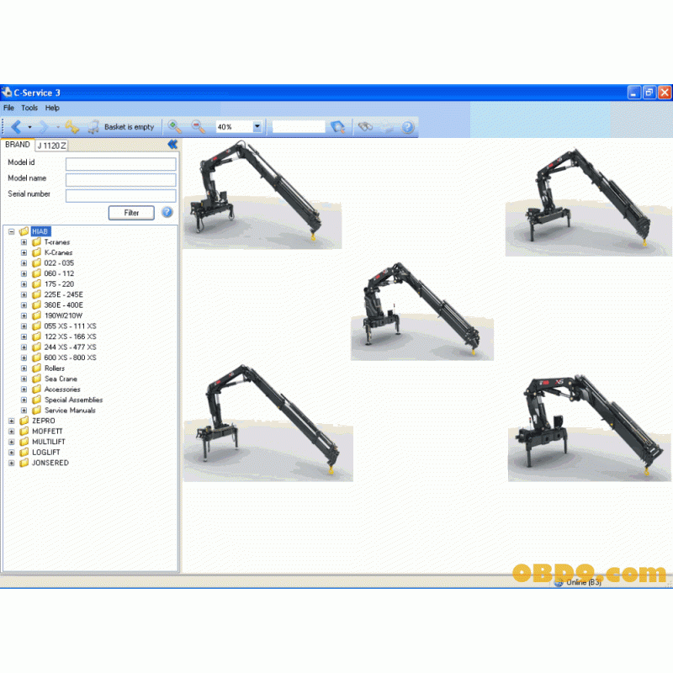This screenshot has width=673, height=673.
Task: Go forward with the greyed right arrow
Action: pos(44,127)
